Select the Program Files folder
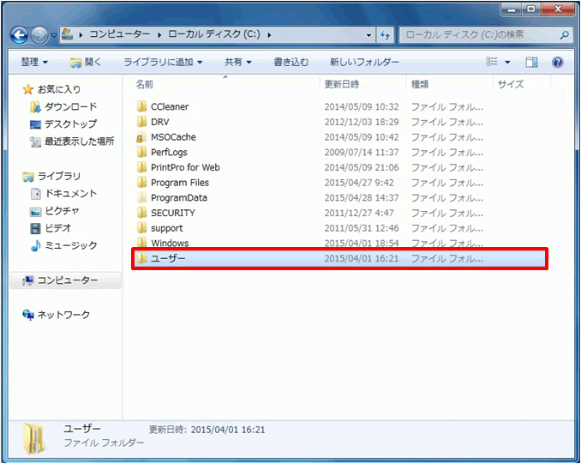 point(180,183)
